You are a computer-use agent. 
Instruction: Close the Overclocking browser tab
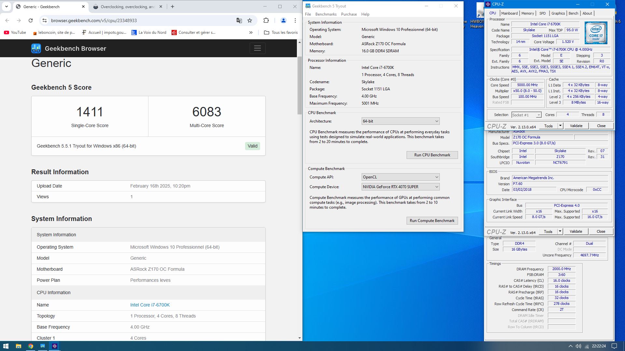tap(161, 6)
